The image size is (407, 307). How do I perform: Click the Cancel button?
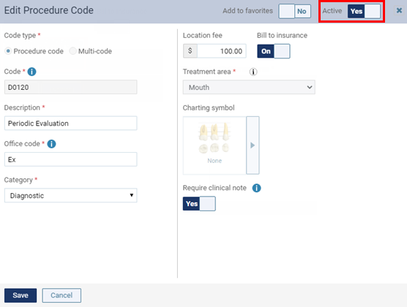(x=61, y=295)
